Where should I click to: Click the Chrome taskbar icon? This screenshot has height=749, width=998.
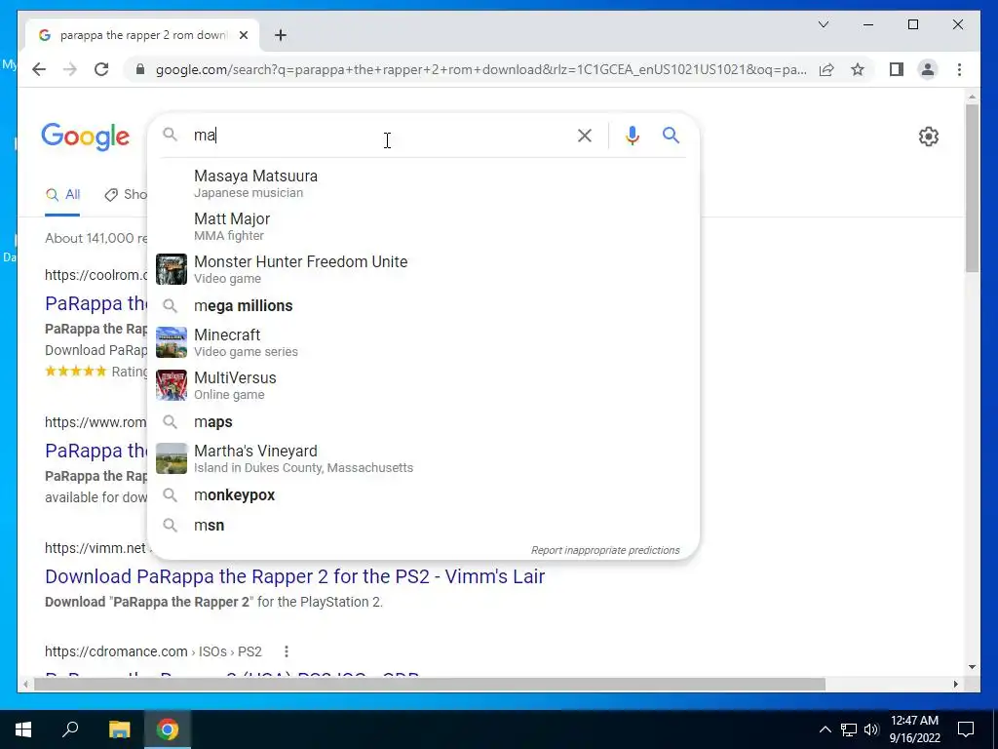[168, 729]
